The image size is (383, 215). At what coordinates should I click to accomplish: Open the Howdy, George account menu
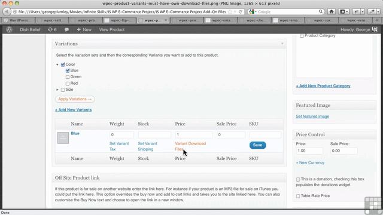click(x=355, y=29)
